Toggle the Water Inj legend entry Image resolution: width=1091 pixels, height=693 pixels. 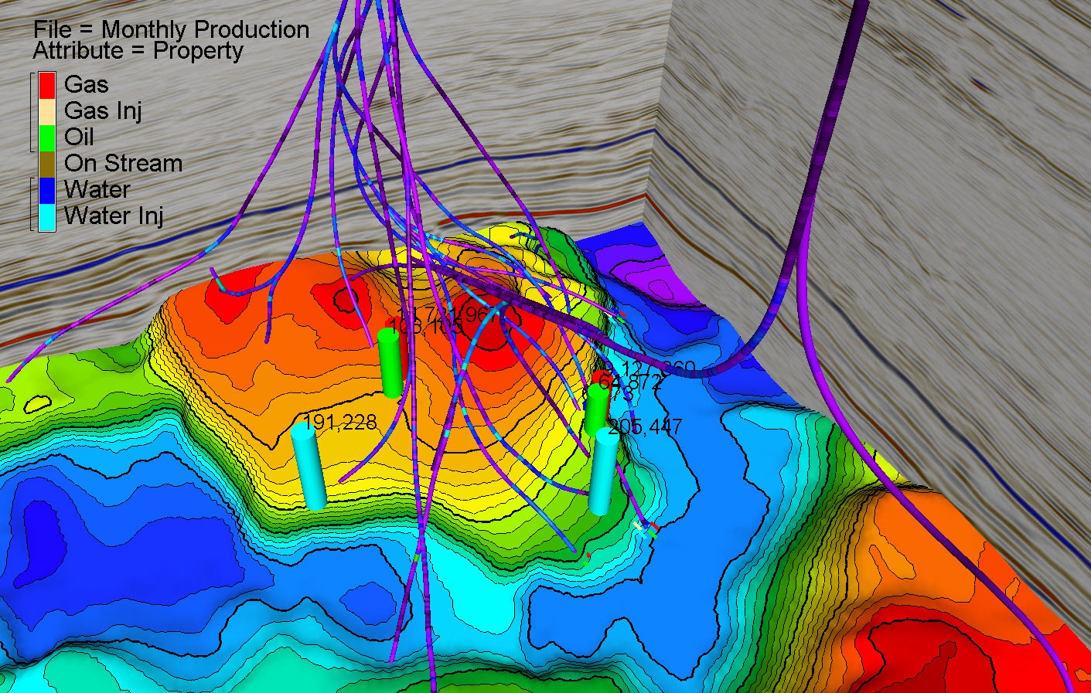pyautogui.click(x=48, y=216)
